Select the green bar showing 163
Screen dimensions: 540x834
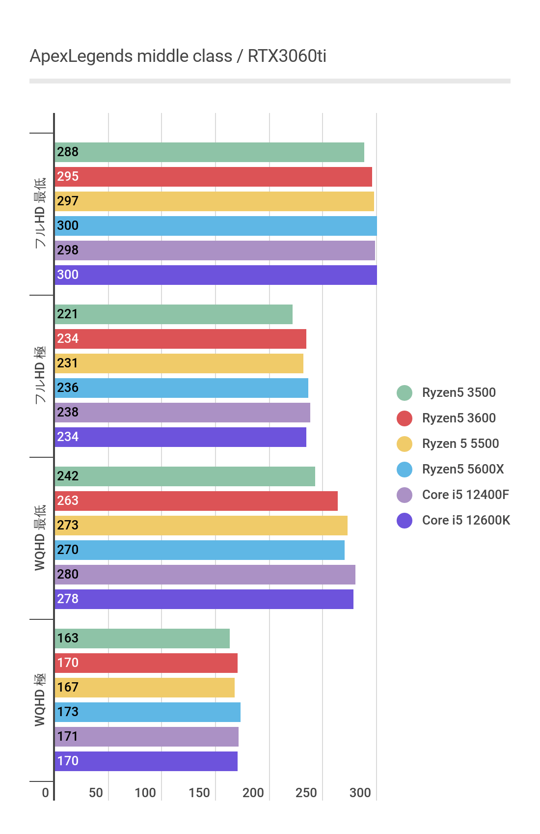pos(142,639)
